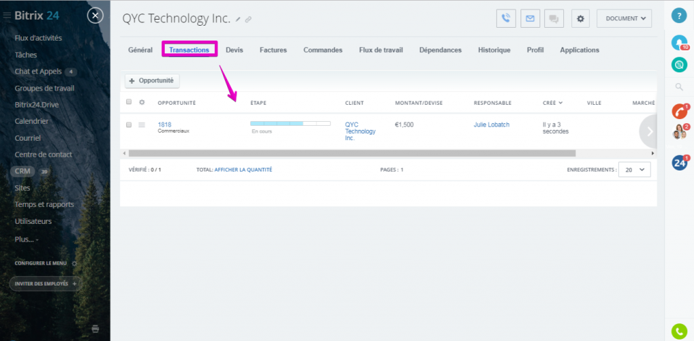The image size is (694, 341).
Task: View the Historique tab
Action: pos(494,50)
